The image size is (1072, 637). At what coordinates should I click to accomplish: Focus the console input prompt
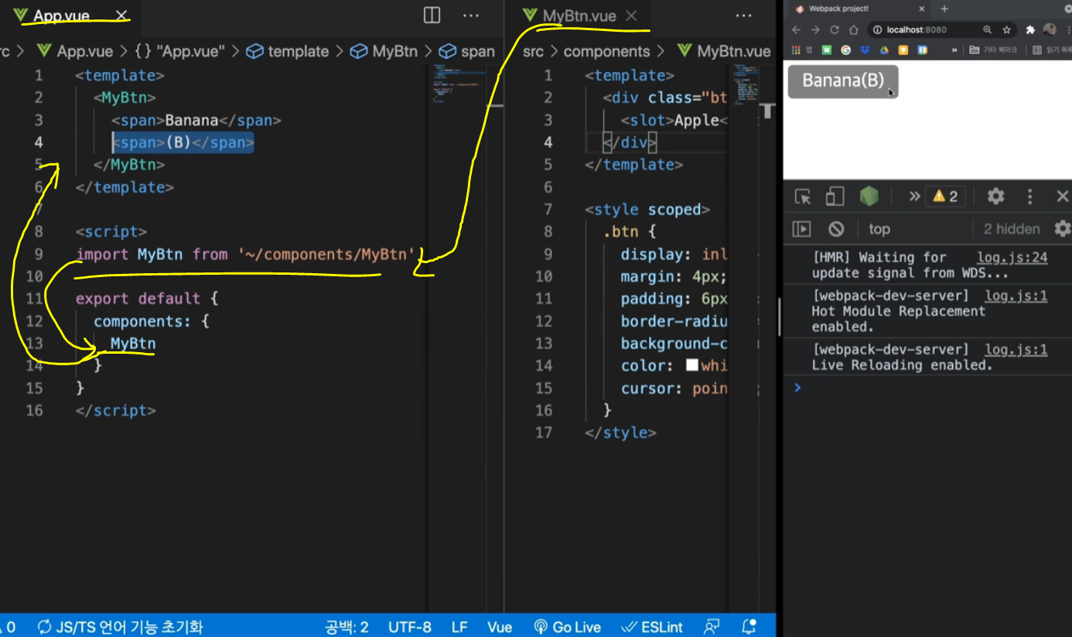point(932,387)
